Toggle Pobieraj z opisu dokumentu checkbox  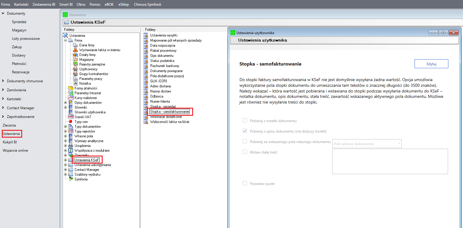(245, 131)
